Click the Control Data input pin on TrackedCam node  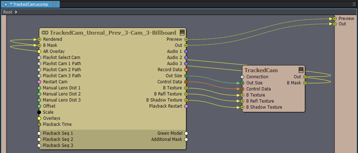click(242, 89)
